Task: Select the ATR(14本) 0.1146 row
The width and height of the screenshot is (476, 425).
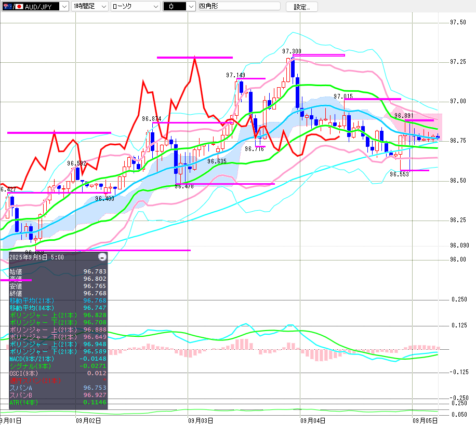Action: click(58, 403)
